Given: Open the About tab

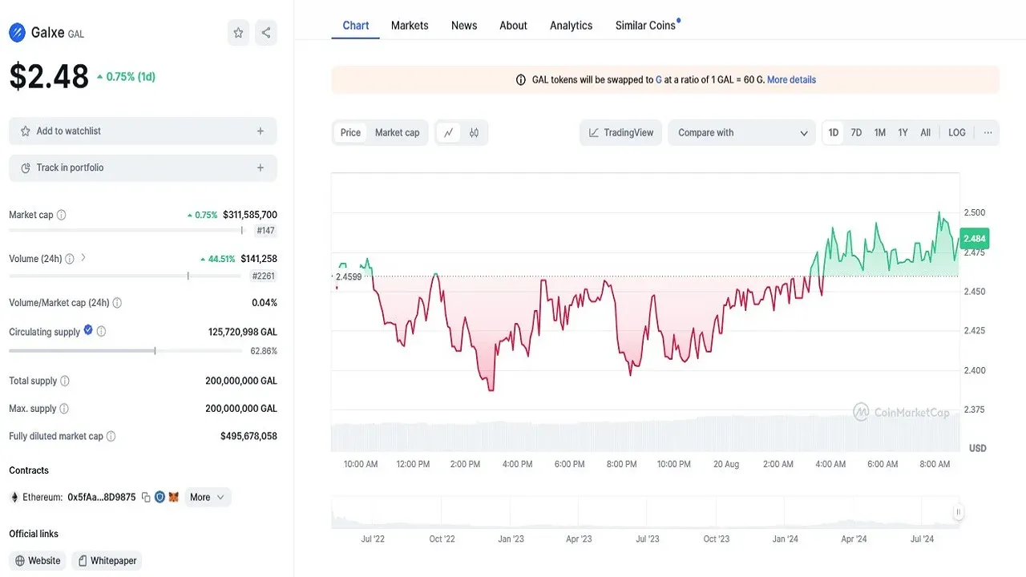Looking at the screenshot, I should (513, 26).
